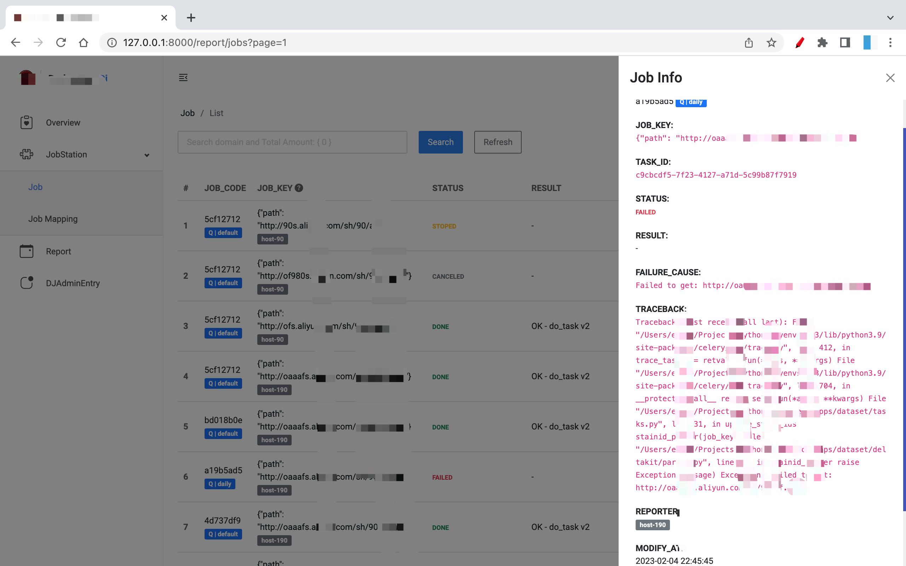The image size is (906, 566).
Task: Click job code bd018b0e in row 5
Action: point(223,420)
